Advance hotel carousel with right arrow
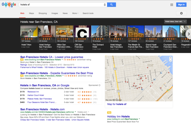This screenshot has height=123, width=191. [188, 34]
